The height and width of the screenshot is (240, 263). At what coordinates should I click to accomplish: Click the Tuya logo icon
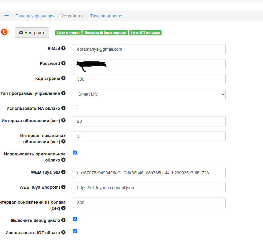(x=4, y=32)
